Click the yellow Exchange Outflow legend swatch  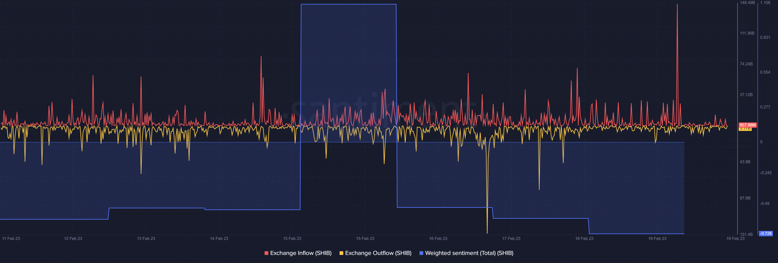pos(341,253)
